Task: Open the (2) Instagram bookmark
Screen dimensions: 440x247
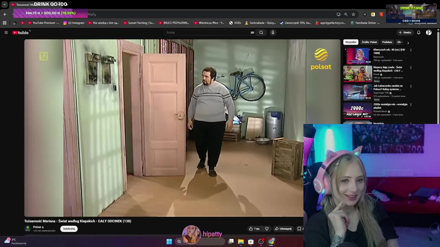Action: pos(74,23)
